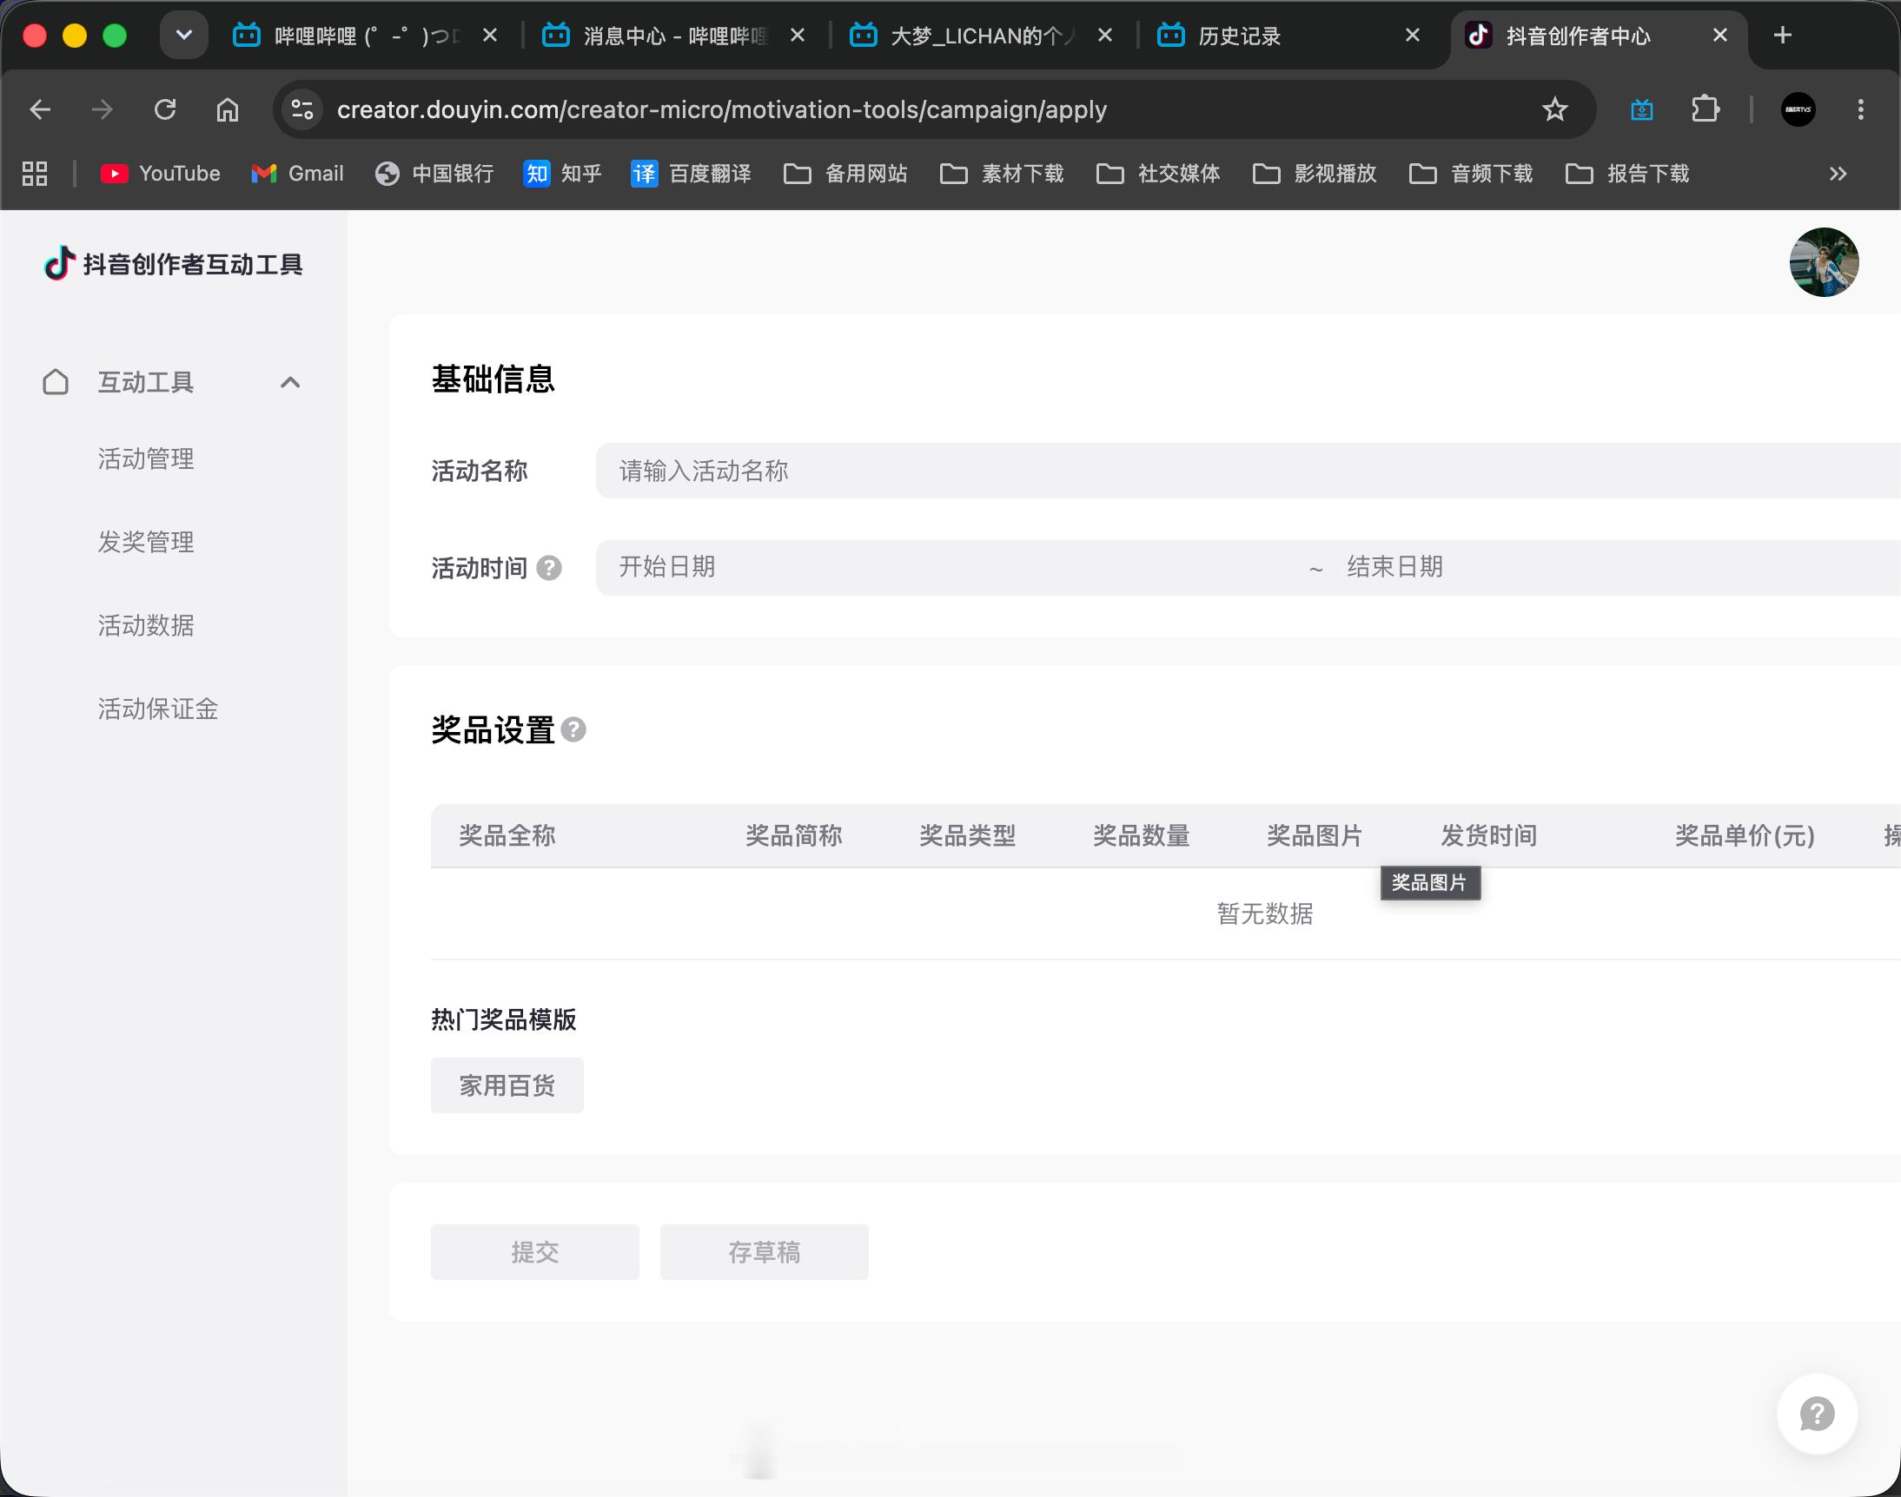Close the 抖音创作者中心 tab
The image size is (1901, 1497).
pyautogui.click(x=1720, y=35)
